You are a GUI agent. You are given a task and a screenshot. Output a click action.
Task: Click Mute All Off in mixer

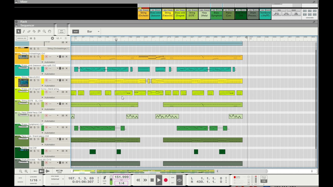[277, 14]
